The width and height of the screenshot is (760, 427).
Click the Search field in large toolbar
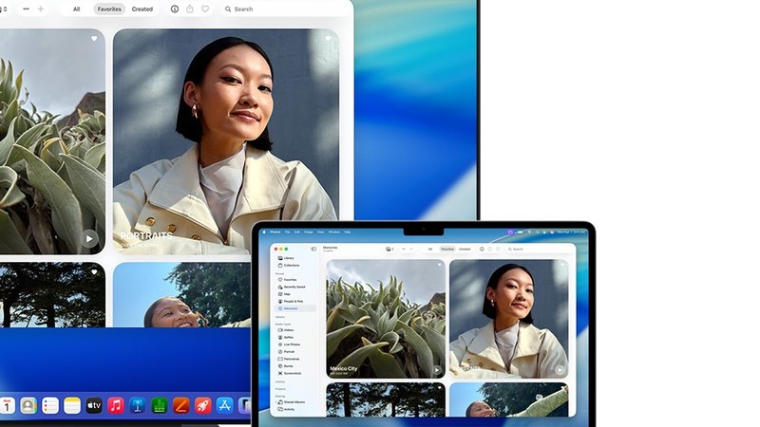286,9
